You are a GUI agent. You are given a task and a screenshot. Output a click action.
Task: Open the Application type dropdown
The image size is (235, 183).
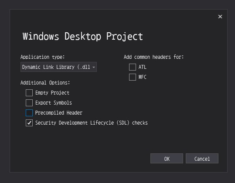coord(58,67)
